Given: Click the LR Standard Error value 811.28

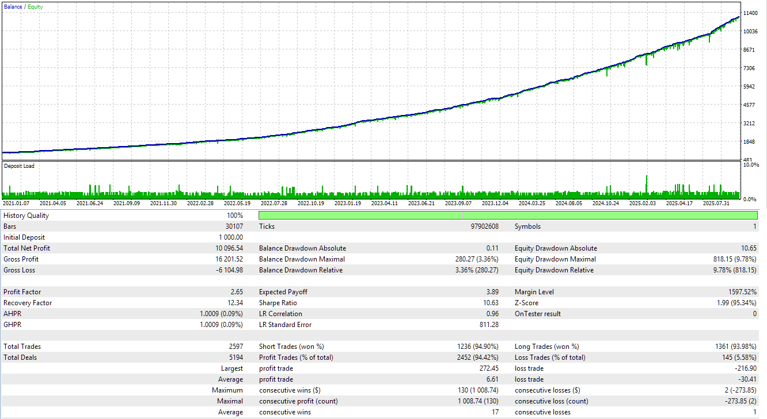Looking at the screenshot, I should (489, 325).
